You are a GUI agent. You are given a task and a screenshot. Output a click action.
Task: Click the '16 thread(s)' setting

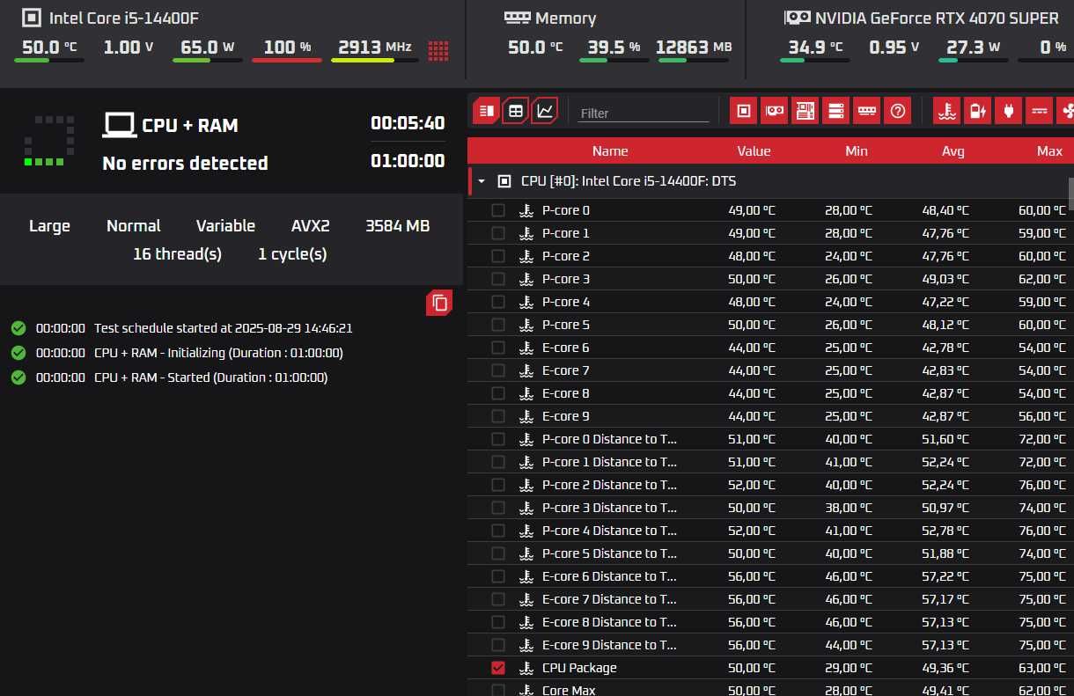[x=177, y=254]
